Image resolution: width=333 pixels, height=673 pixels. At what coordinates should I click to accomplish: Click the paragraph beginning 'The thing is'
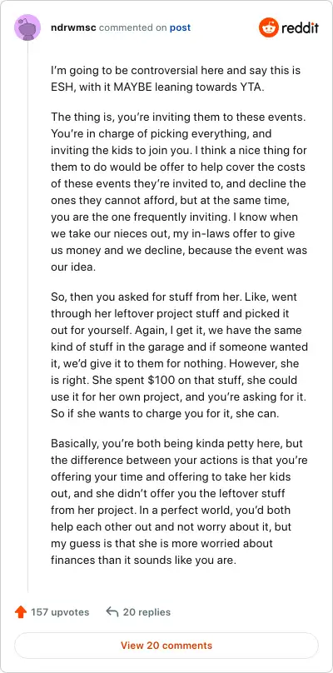[x=178, y=192]
